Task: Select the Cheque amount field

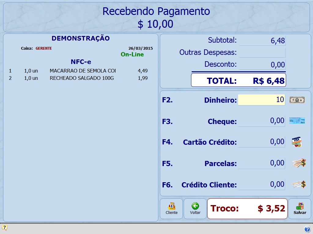Action: click(262, 121)
